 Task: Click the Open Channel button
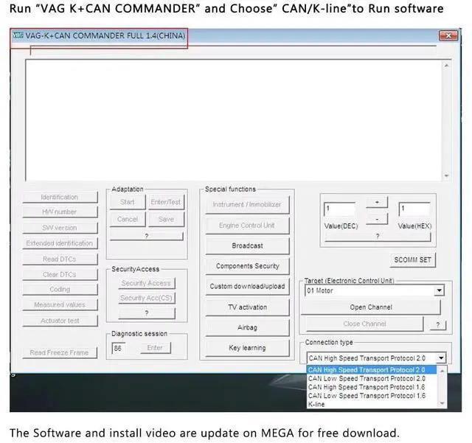point(371,307)
